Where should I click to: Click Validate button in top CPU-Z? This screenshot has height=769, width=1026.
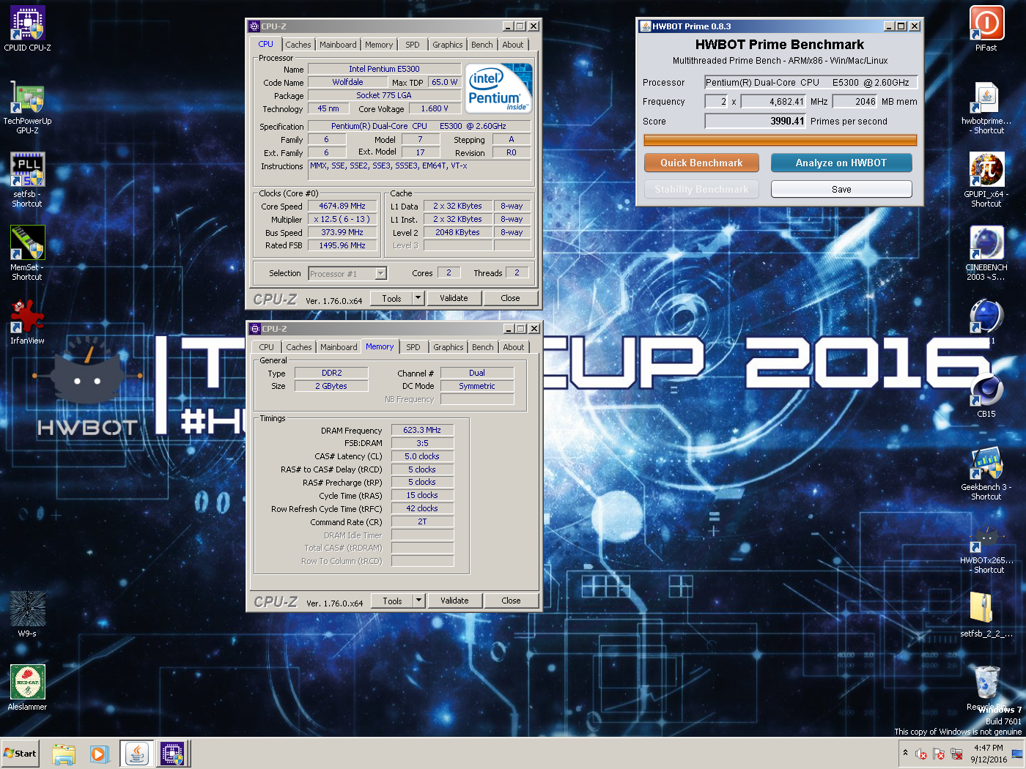pos(454,298)
